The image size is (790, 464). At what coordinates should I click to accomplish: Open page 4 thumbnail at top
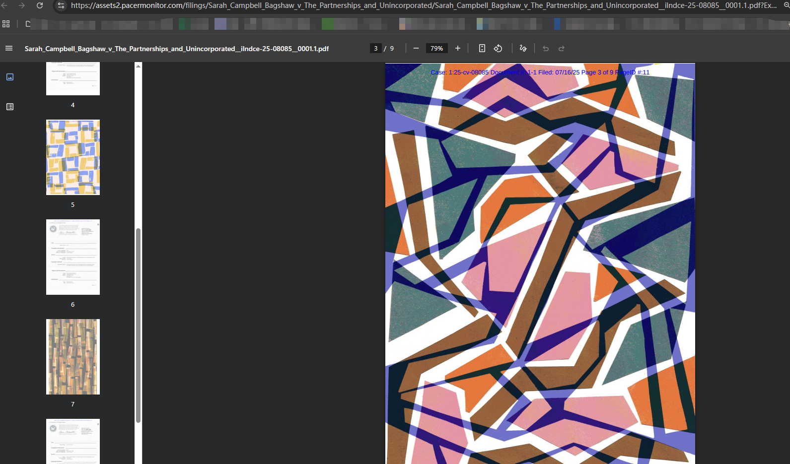[x=73, y=79]
